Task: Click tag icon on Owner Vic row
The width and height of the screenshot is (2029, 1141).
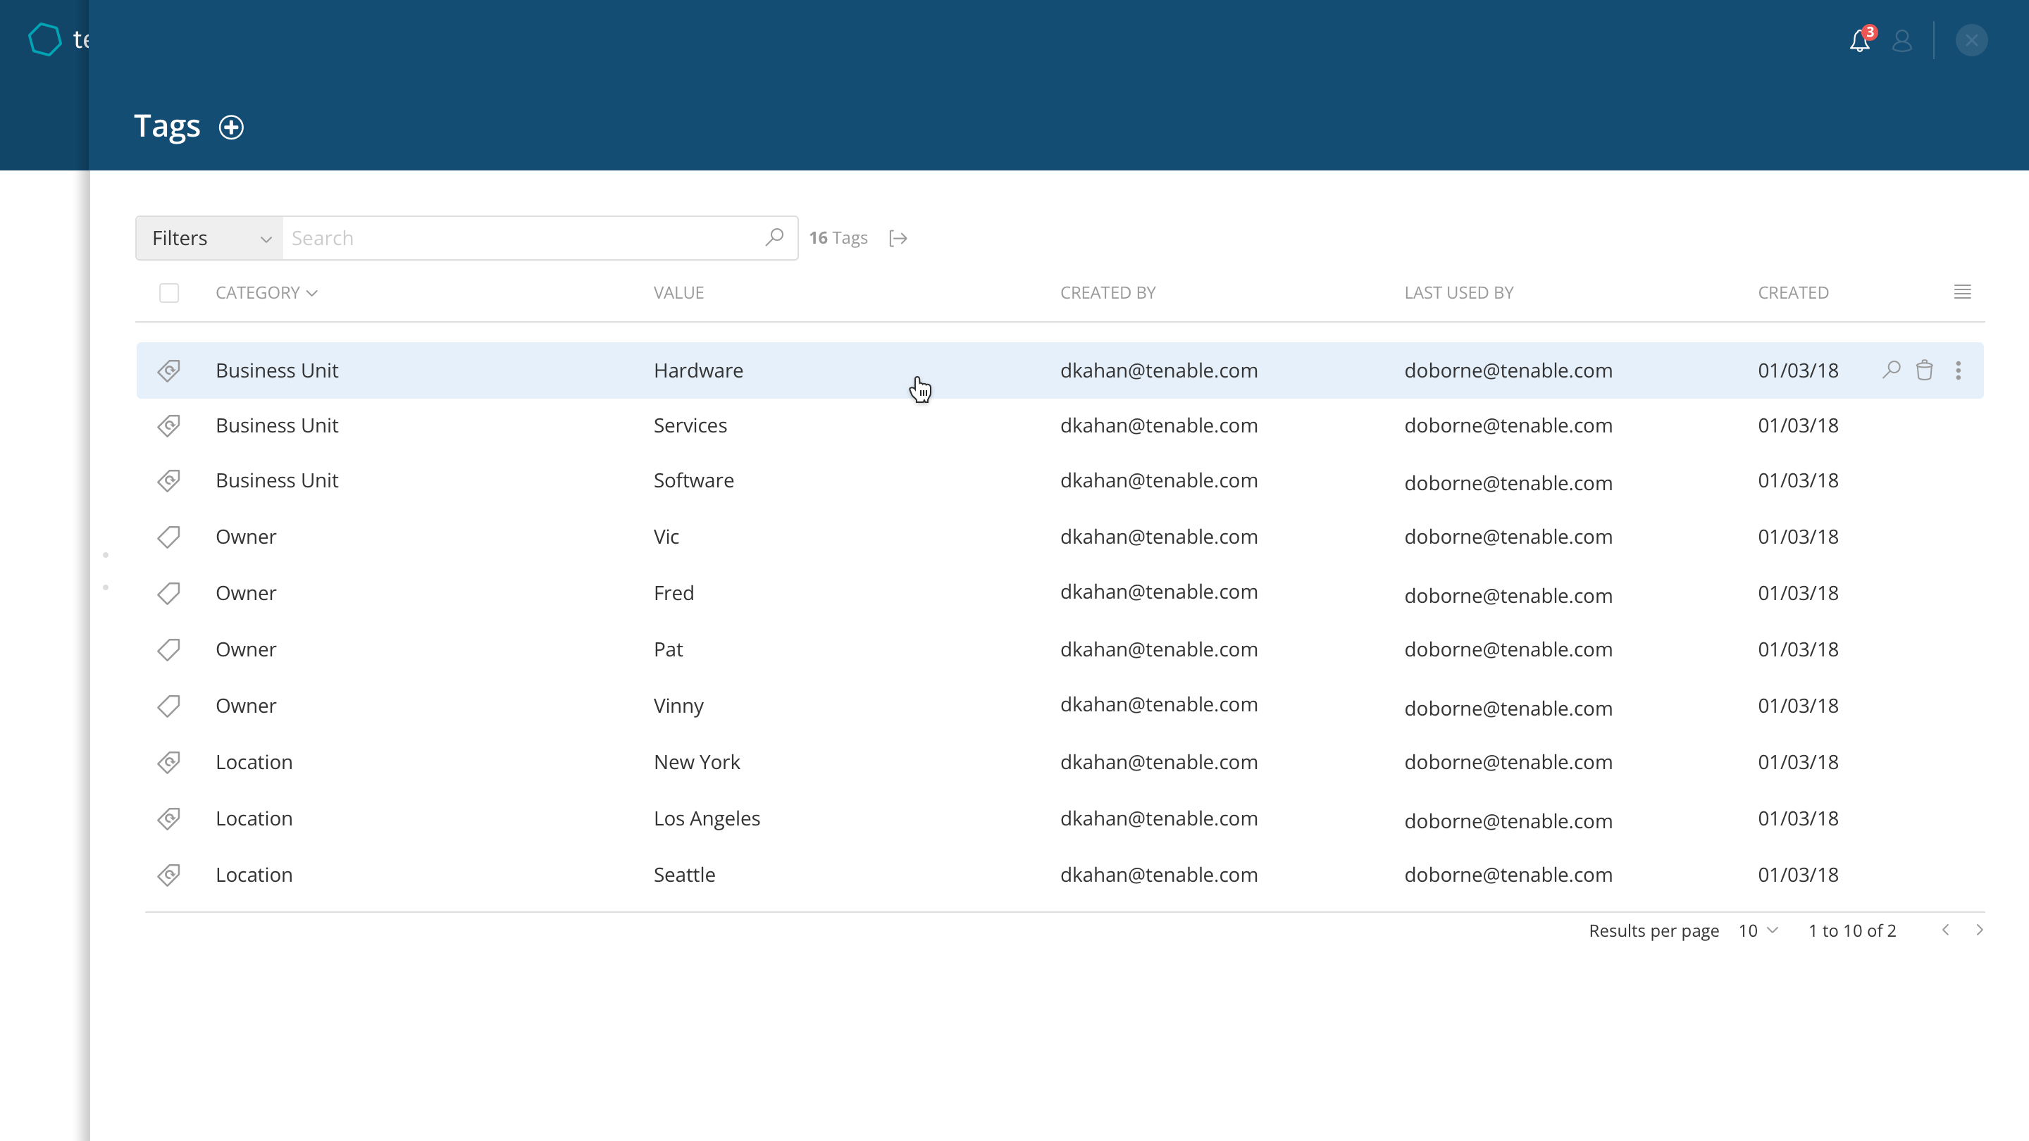Action: 168,537
